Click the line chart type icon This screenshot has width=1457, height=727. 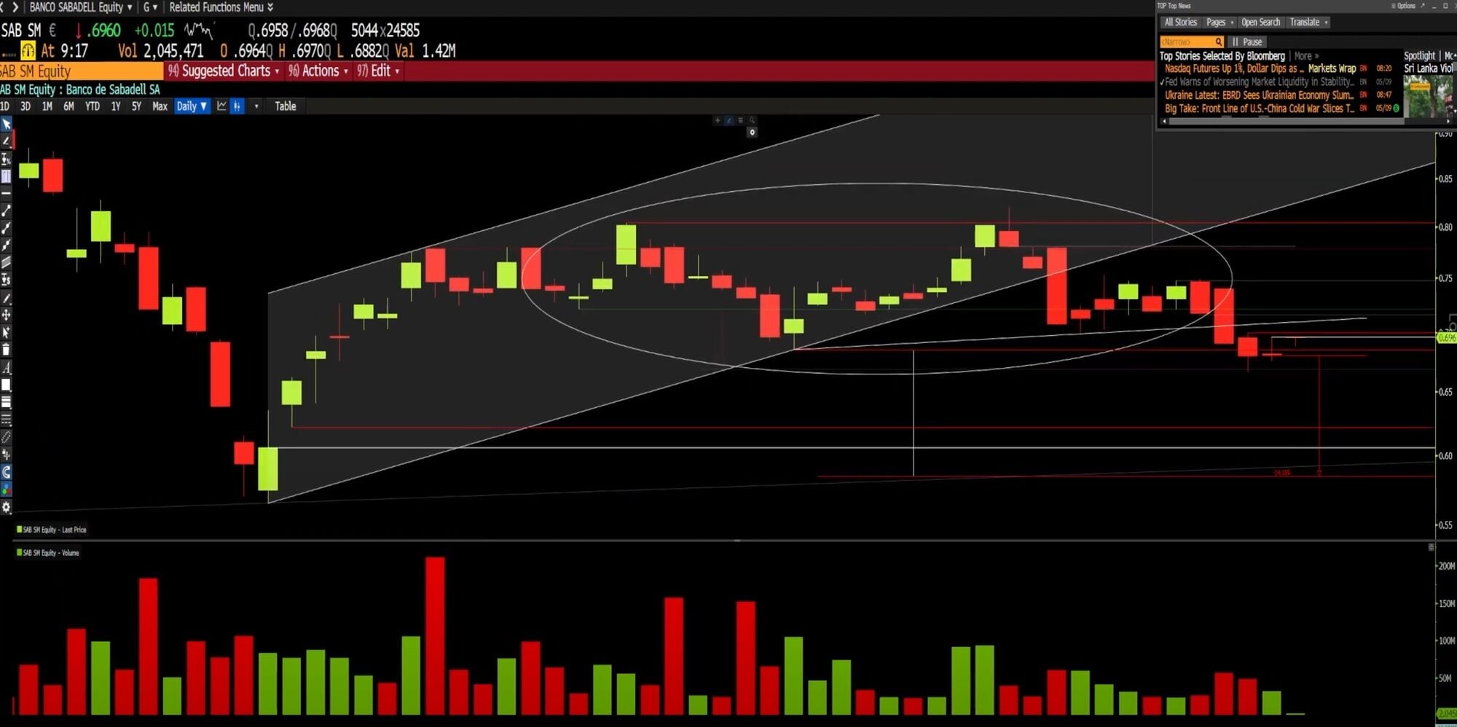point(222,106)
